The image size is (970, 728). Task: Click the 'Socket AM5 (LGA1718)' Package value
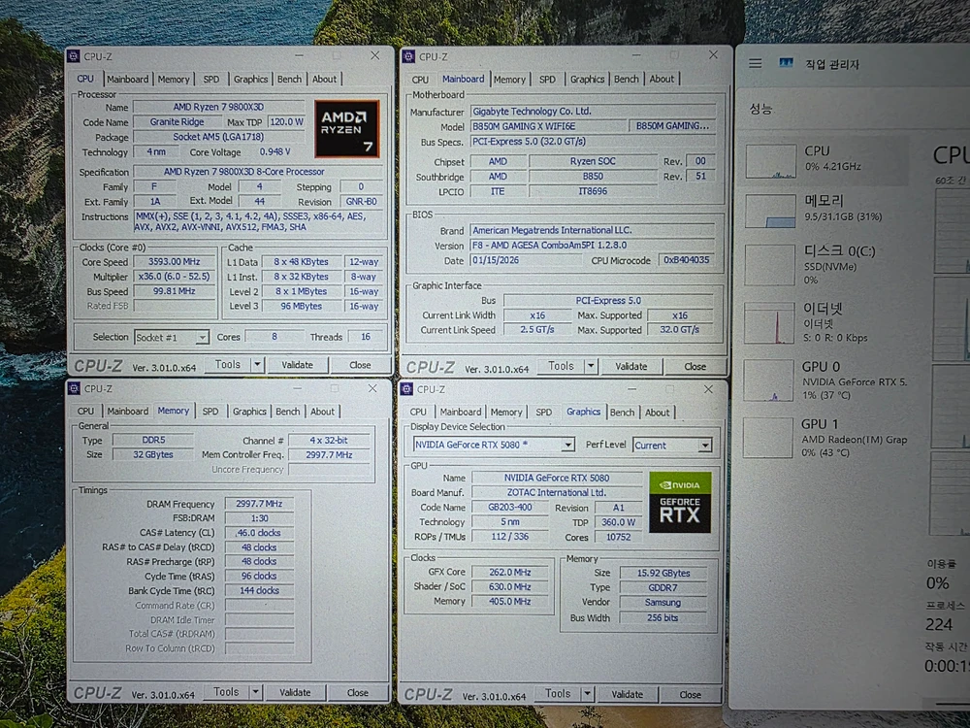[x=218, y=137]
